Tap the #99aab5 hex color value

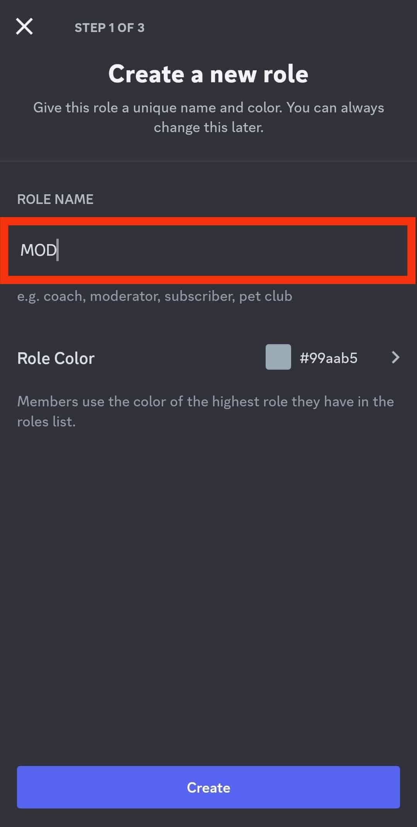point(329,358)
